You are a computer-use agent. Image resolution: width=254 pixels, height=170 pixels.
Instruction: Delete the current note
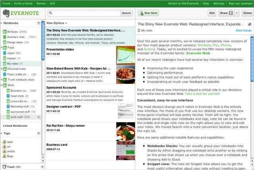pyautogui.click(x=247, y=13)
